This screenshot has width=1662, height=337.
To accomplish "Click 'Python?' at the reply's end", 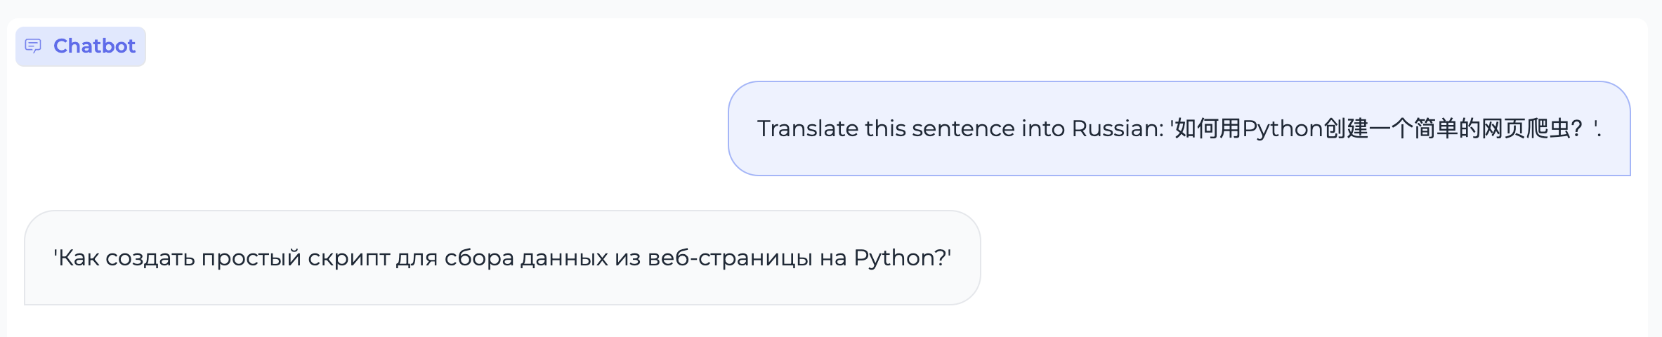I will click(x=901, y=258).
